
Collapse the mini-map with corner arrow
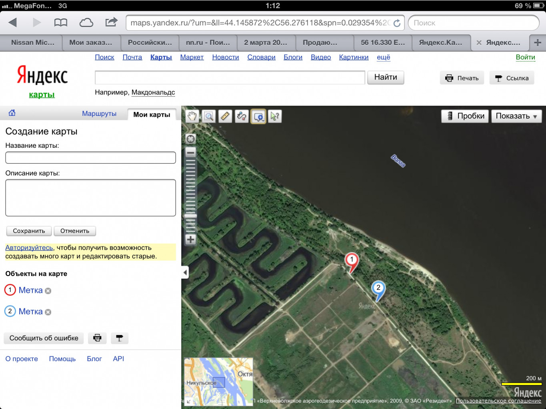click(x=189, y=401)
